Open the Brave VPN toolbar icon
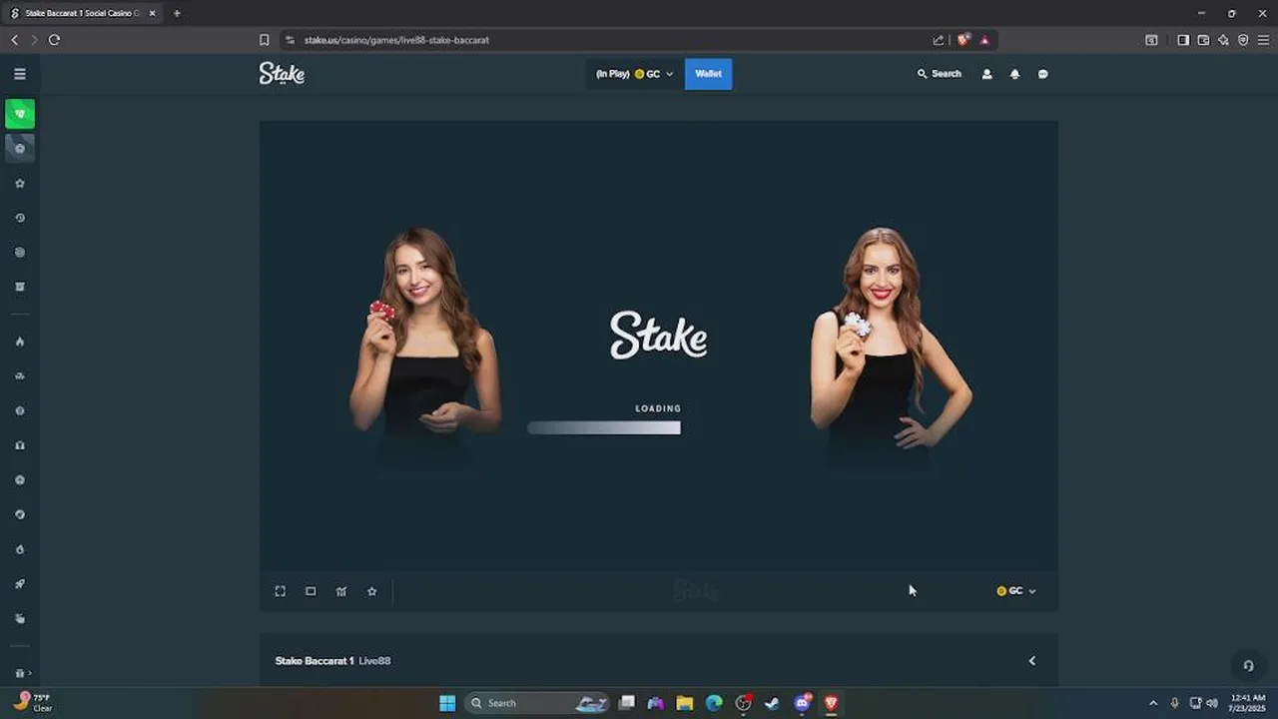The image size is (1278, 719). (x=1243, y=40)
